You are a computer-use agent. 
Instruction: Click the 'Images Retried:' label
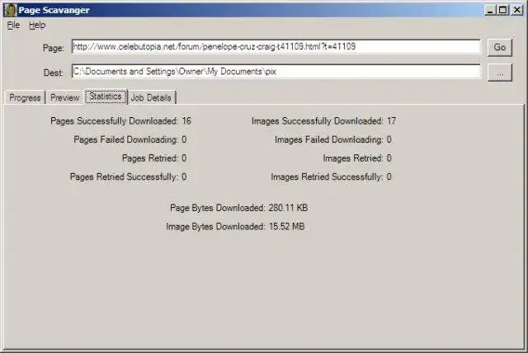pos(353,158)
